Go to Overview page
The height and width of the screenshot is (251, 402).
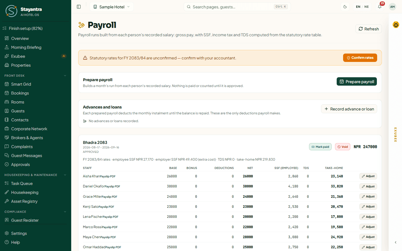[x=35, y=38]
